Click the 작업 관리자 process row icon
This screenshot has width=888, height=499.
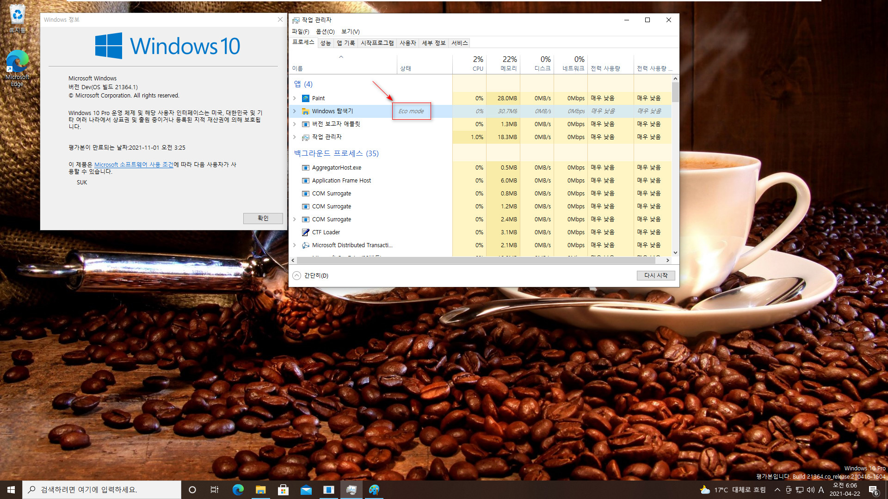pyautogui.click(x=305, y=137)
